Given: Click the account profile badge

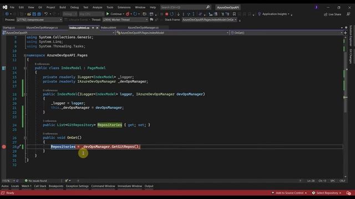Looking at the screenshot, I should 316,7.
